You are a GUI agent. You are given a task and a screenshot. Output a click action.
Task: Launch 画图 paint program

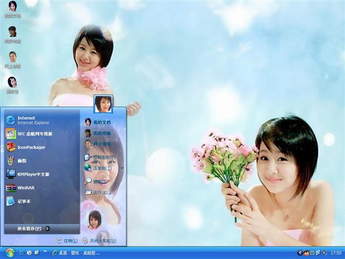pyautogui.click(x=22, y=161)
